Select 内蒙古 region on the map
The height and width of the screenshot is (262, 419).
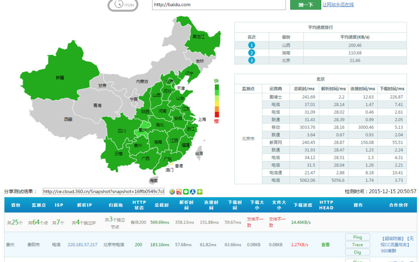coord(142,82)
